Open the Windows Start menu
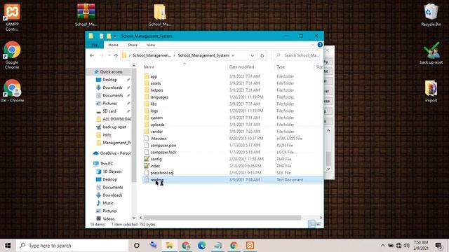 coord(8,246)
